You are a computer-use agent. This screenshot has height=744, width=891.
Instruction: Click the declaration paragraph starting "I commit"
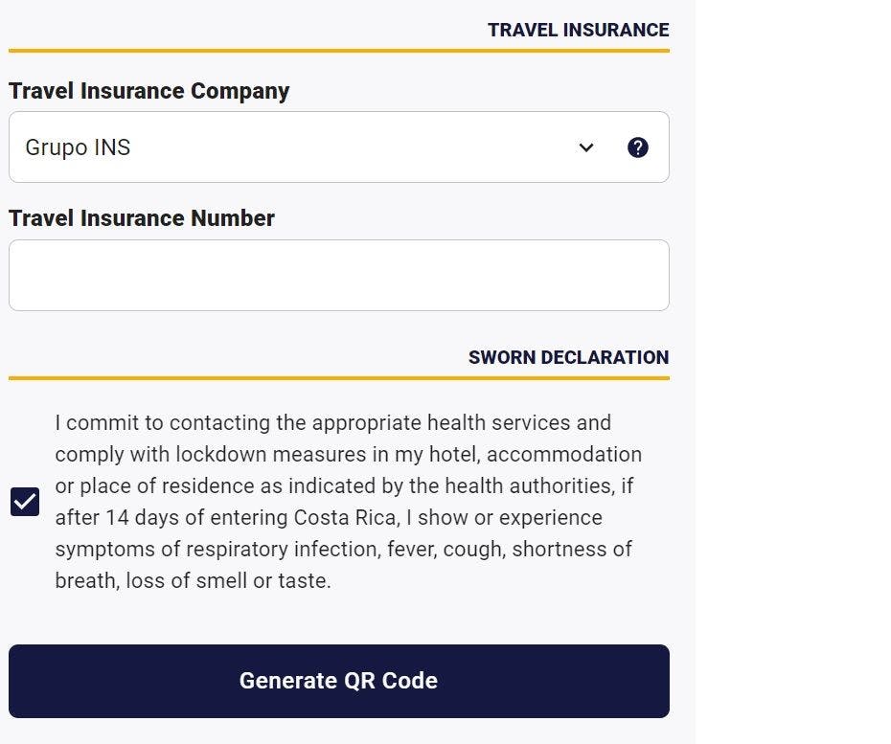pyautogui.click(x=348, y=502)
